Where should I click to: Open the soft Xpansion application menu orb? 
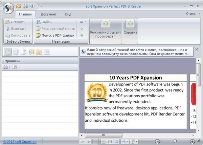(x=8, y=8)
